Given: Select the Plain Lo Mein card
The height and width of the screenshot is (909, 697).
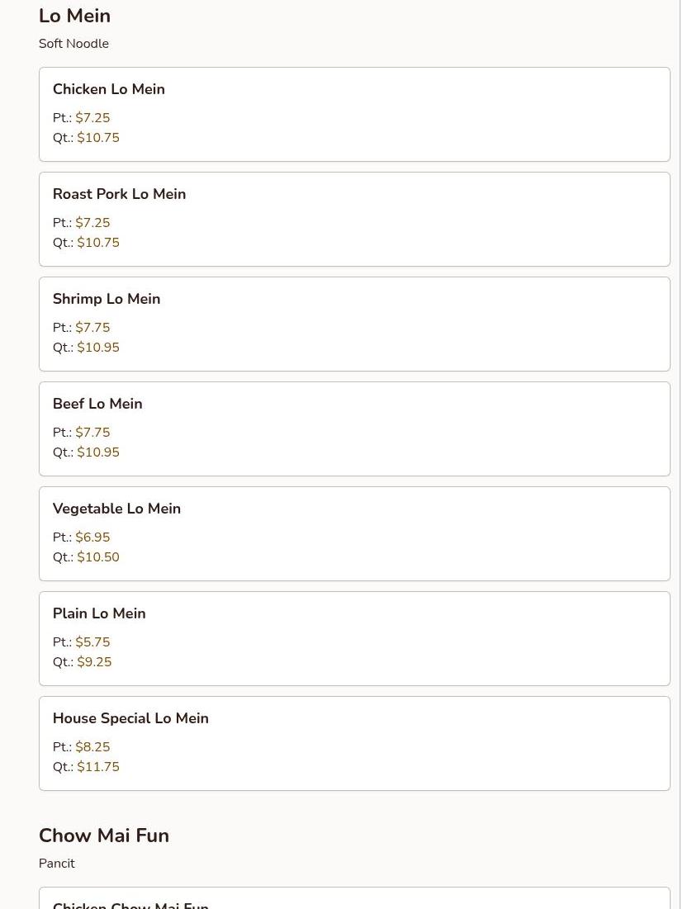Looking at the screenshot, I should (354, 638).
